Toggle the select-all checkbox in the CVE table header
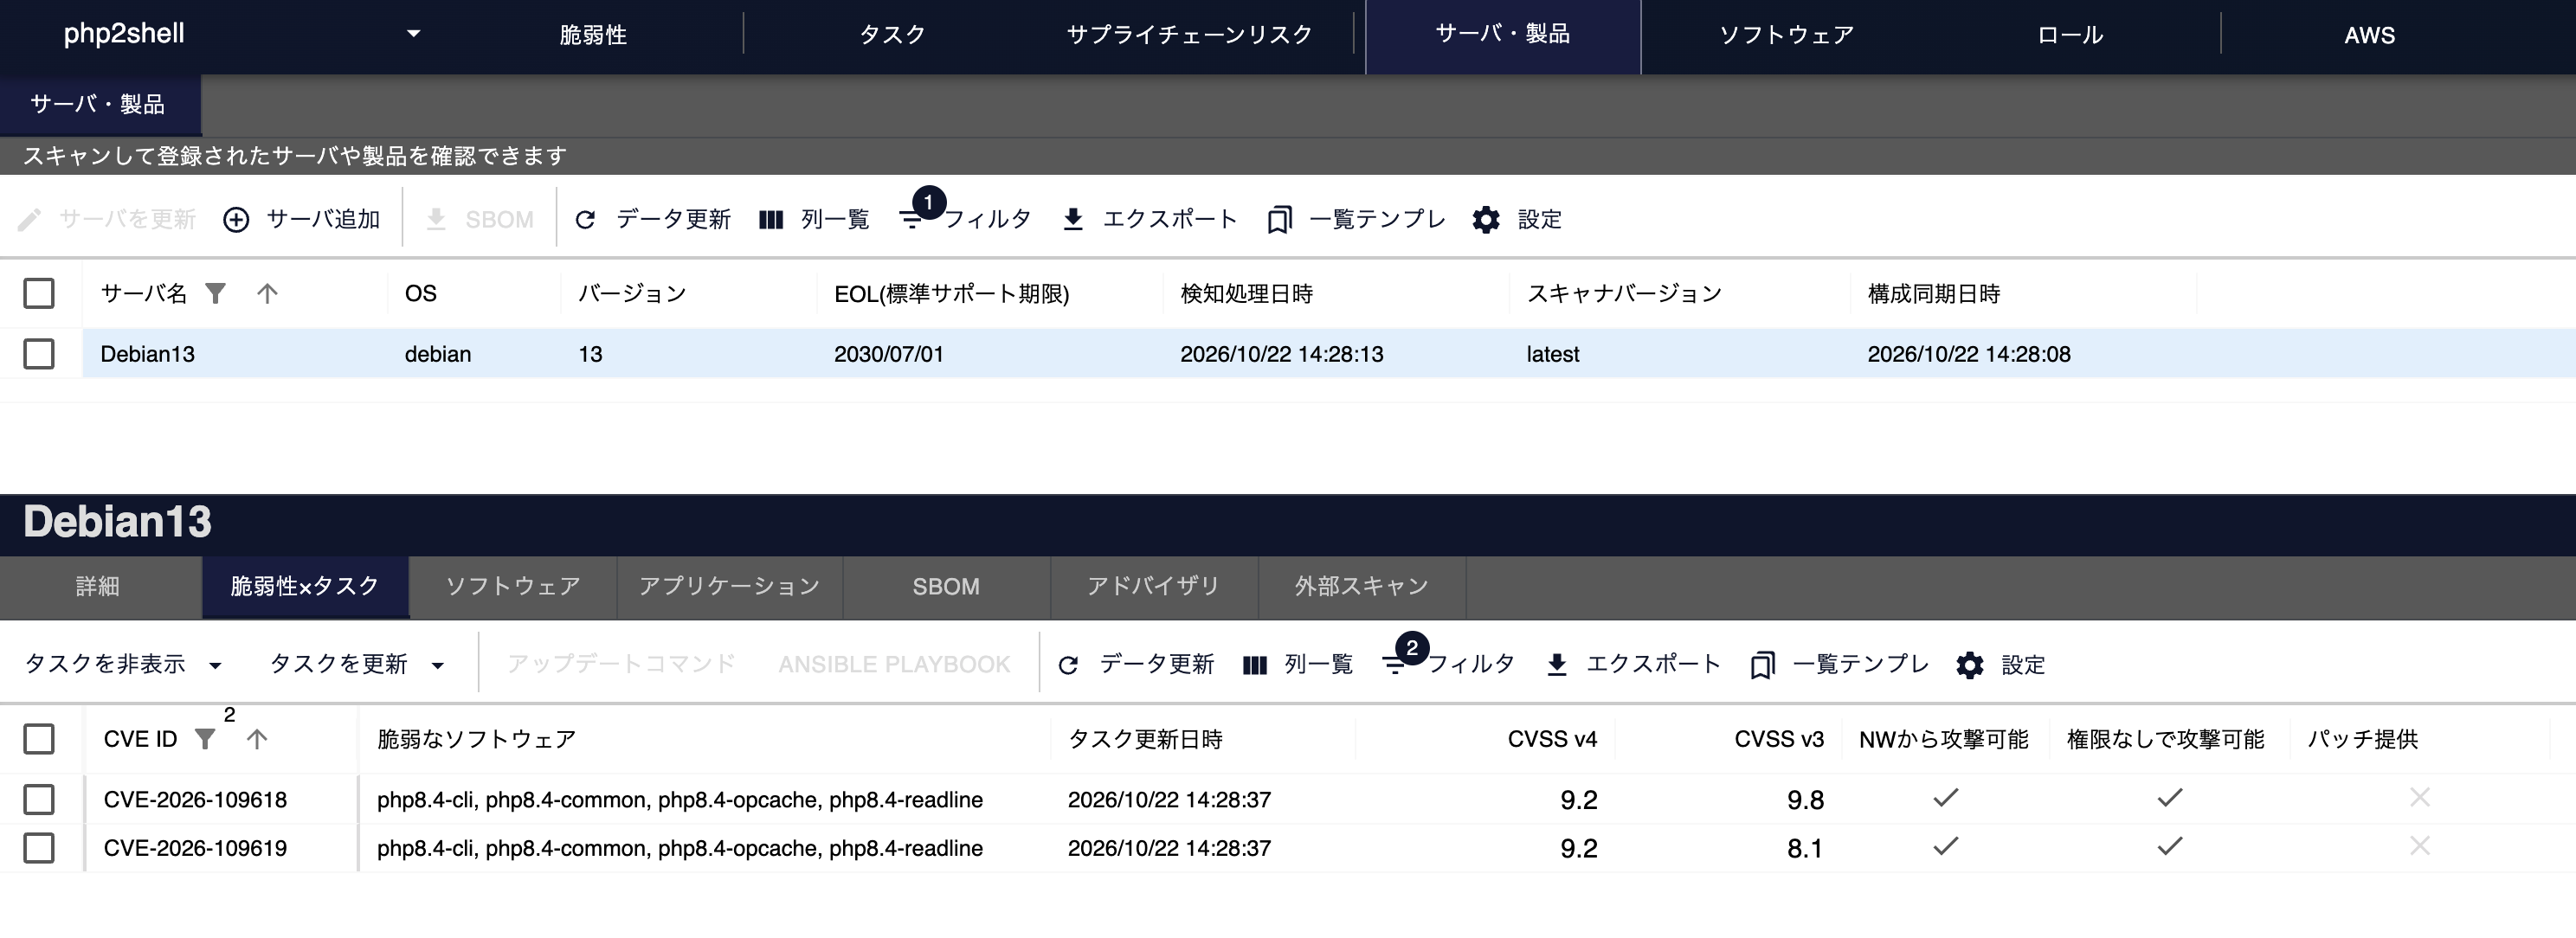This screenshot has height=938, width=2576. coord(39,739)
